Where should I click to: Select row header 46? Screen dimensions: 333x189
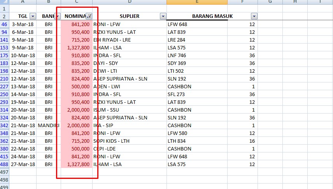pos(4,24)
